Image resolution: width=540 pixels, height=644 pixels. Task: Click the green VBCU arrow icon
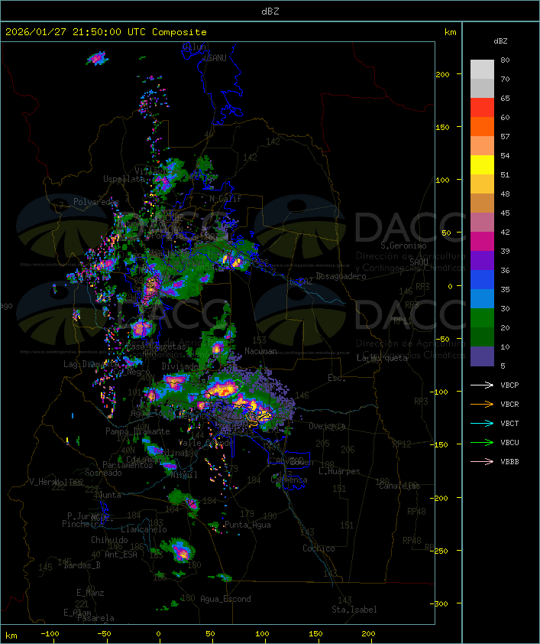tap(482, 443)
